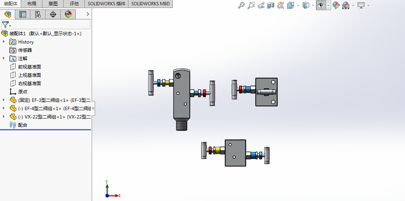The height and width of the screenshot is (201, 405).
Task: Click the filter search input field
Action: click(46, 24)
